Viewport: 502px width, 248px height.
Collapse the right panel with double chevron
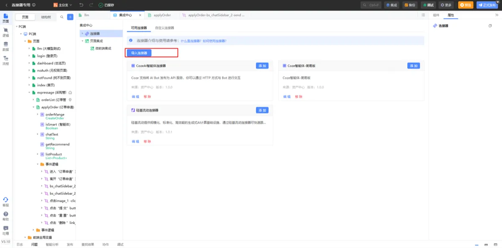click(x=497, y=15)
